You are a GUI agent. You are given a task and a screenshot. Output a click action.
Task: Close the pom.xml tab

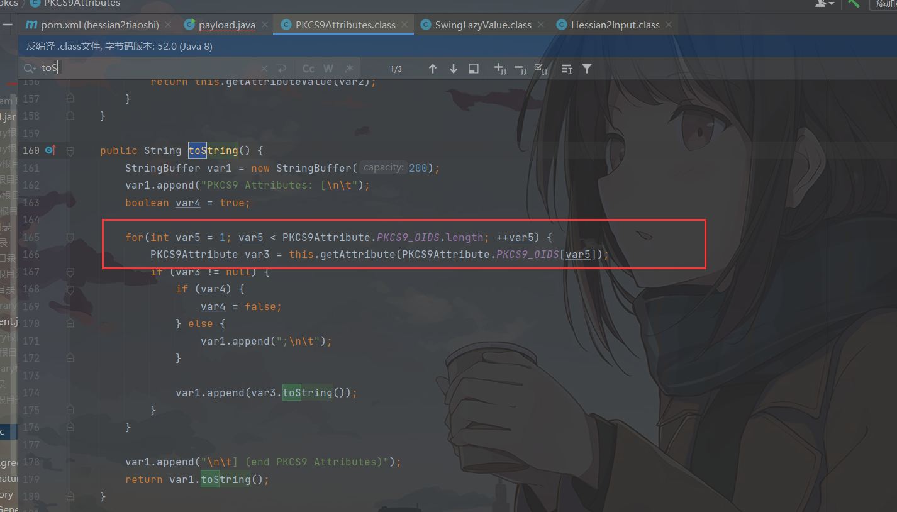click(x=169, y=25)
